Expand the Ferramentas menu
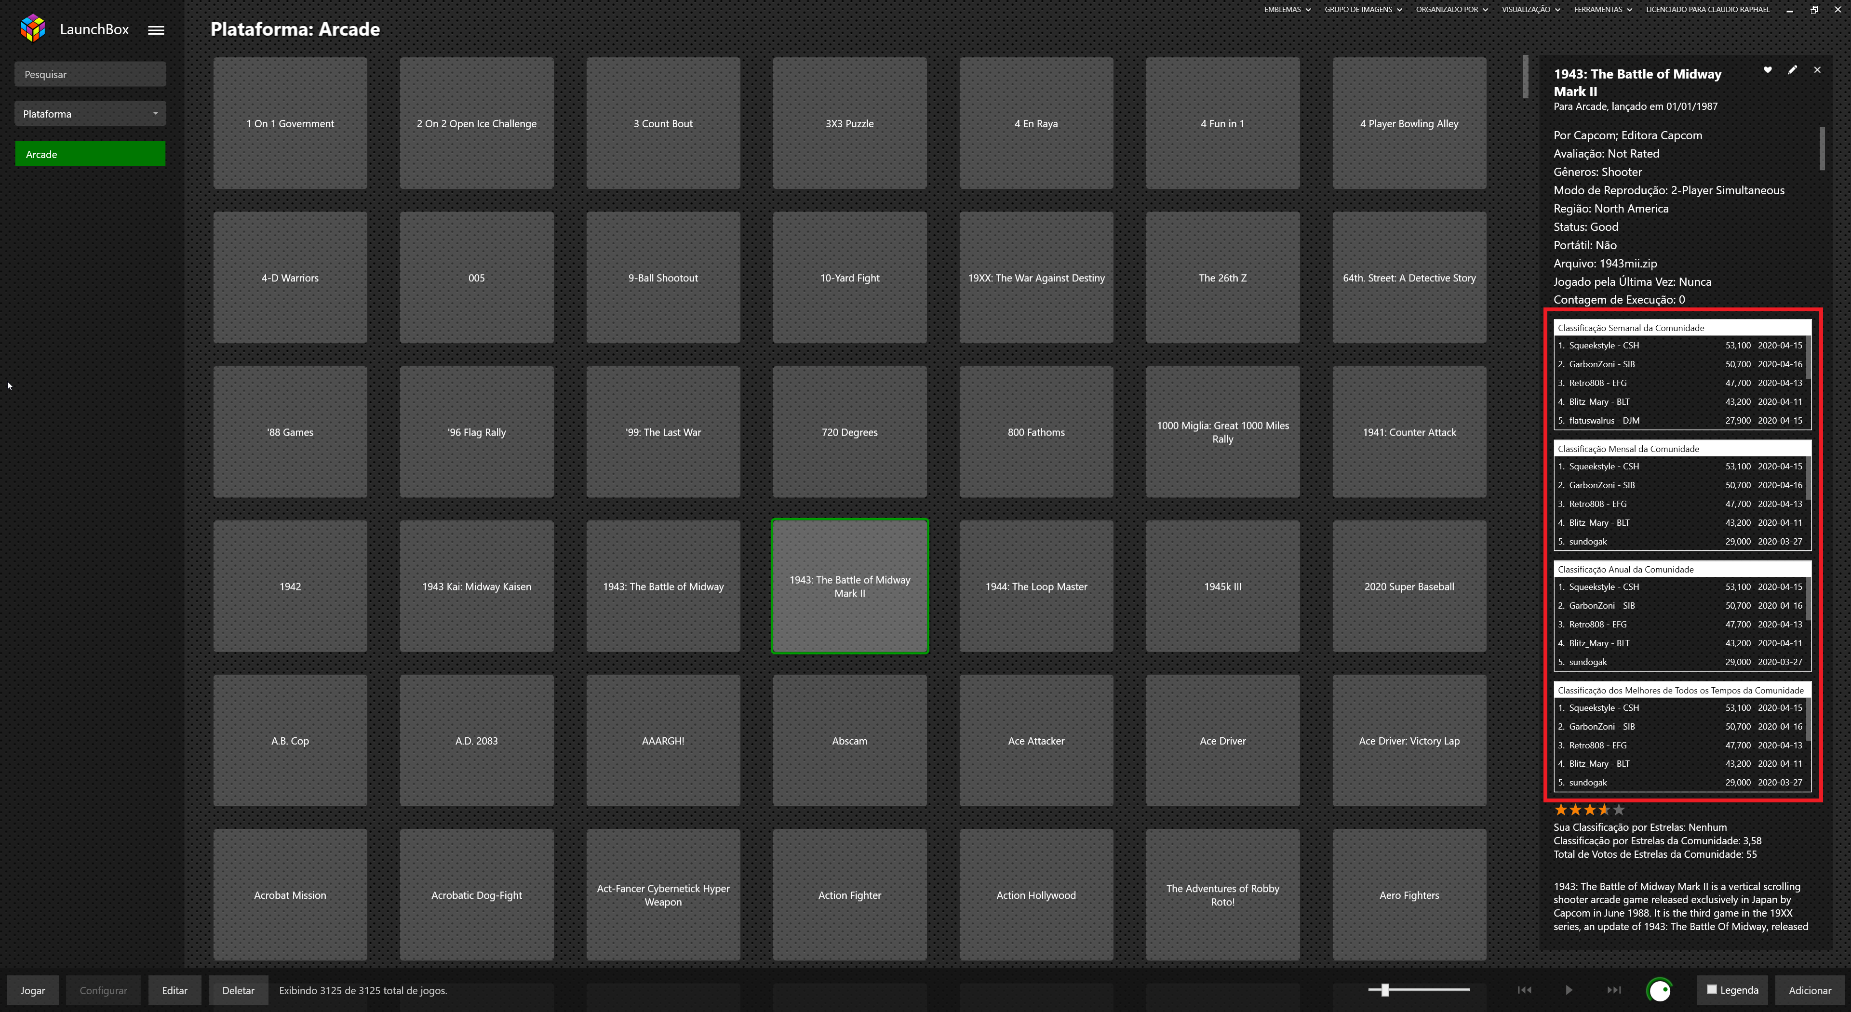 [x=1602, y=9]
